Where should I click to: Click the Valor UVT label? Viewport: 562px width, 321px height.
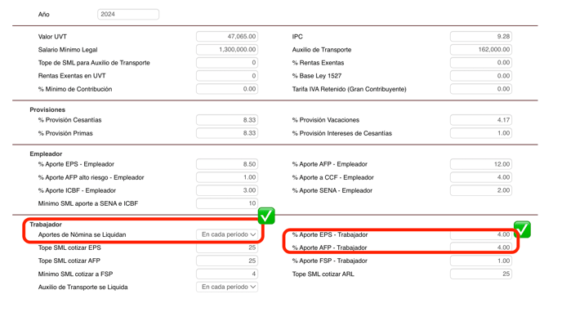pyautogui.click(x=52, y=37)
